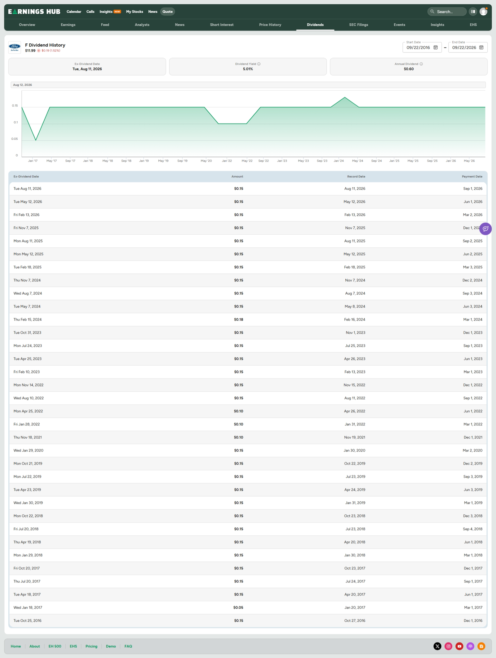Switch to the Overview tab

pyautogui.click(x=27, y=25)
